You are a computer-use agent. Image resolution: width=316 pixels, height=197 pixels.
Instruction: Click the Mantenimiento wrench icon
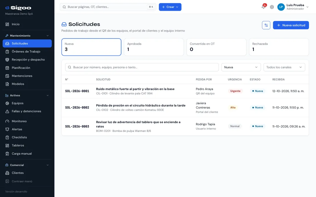tap(7, 36)
